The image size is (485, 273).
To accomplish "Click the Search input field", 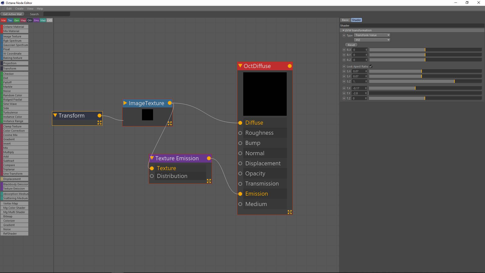I will (57, 14).
